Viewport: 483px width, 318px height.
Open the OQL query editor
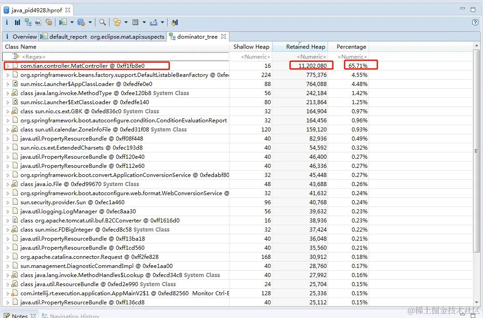(x=38, y=22)
